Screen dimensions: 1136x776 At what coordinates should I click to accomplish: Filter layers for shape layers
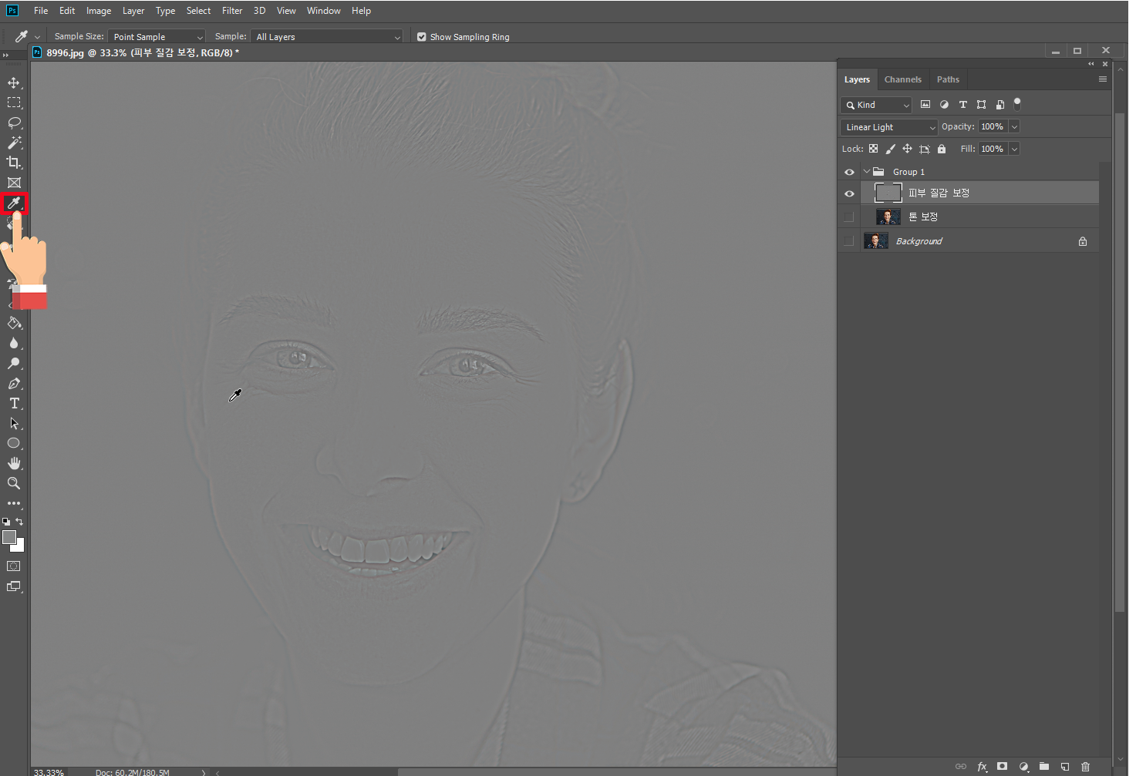(981, 104)
